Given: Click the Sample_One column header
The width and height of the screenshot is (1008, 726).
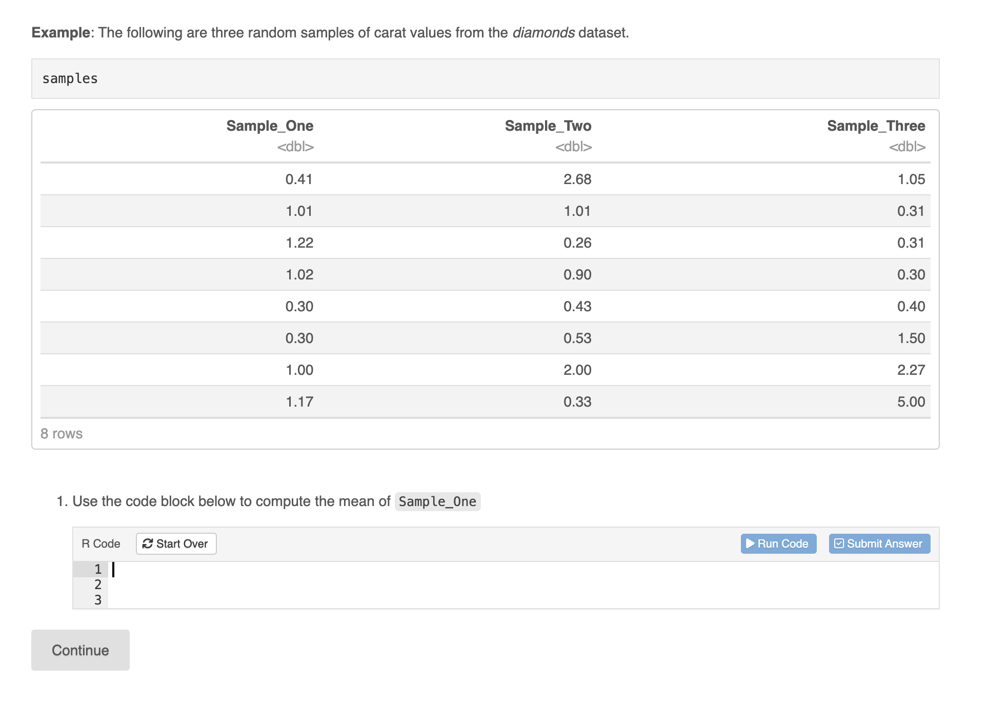Looking at the screenshot, I should point(270,126).
